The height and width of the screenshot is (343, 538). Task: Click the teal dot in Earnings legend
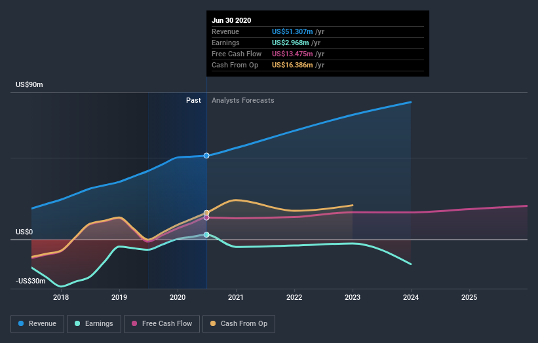tap(77, 323)
